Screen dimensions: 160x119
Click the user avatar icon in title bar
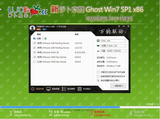[x=32, y=28]
